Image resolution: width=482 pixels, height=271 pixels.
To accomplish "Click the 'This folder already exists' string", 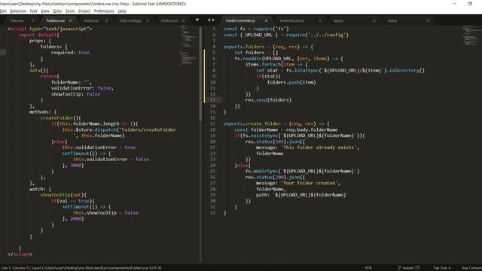I will [319, 148].
